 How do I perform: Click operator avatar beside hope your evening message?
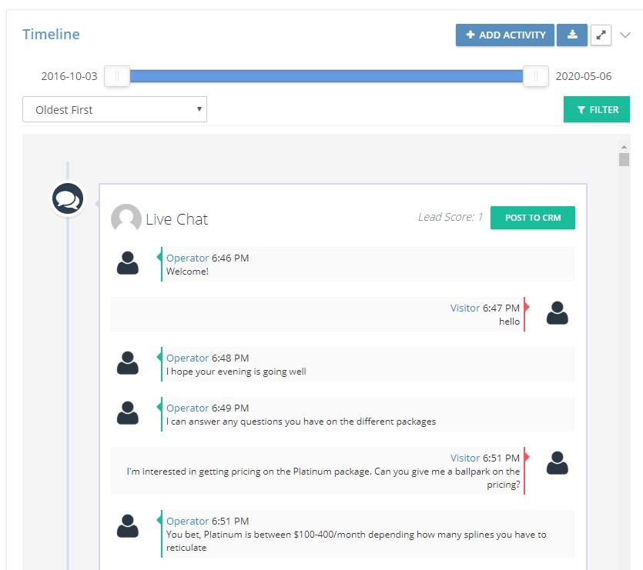[x=128, y=362]
